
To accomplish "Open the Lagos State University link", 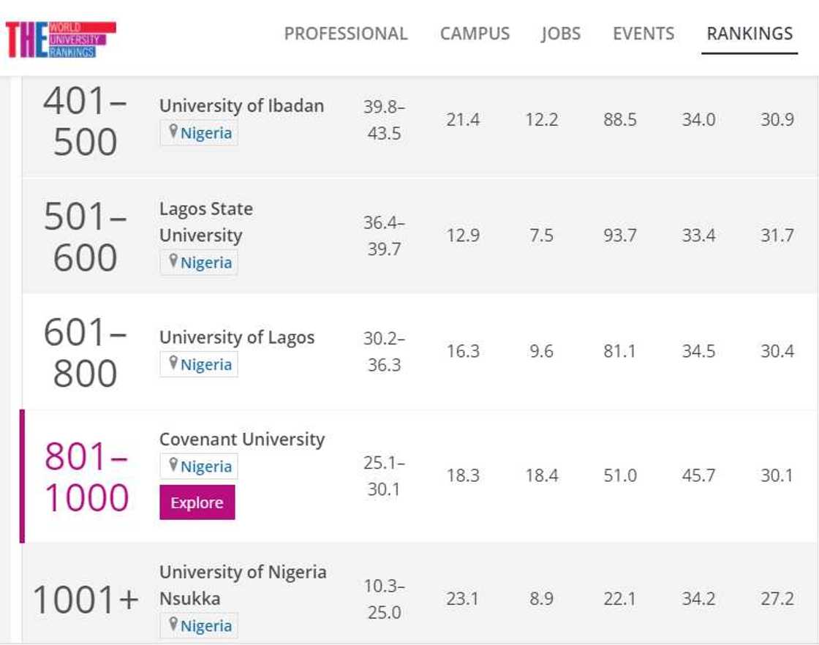I will click(x=206, y=222).
